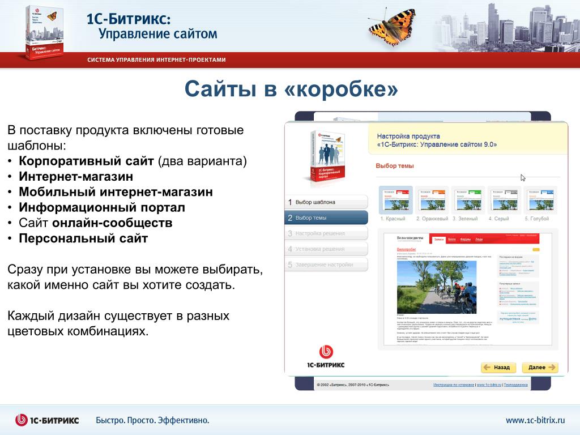Click the www.1c-bitrix.ru slide footer text
This screenshot has width=580, height=435.
click(x=535, y=420)
